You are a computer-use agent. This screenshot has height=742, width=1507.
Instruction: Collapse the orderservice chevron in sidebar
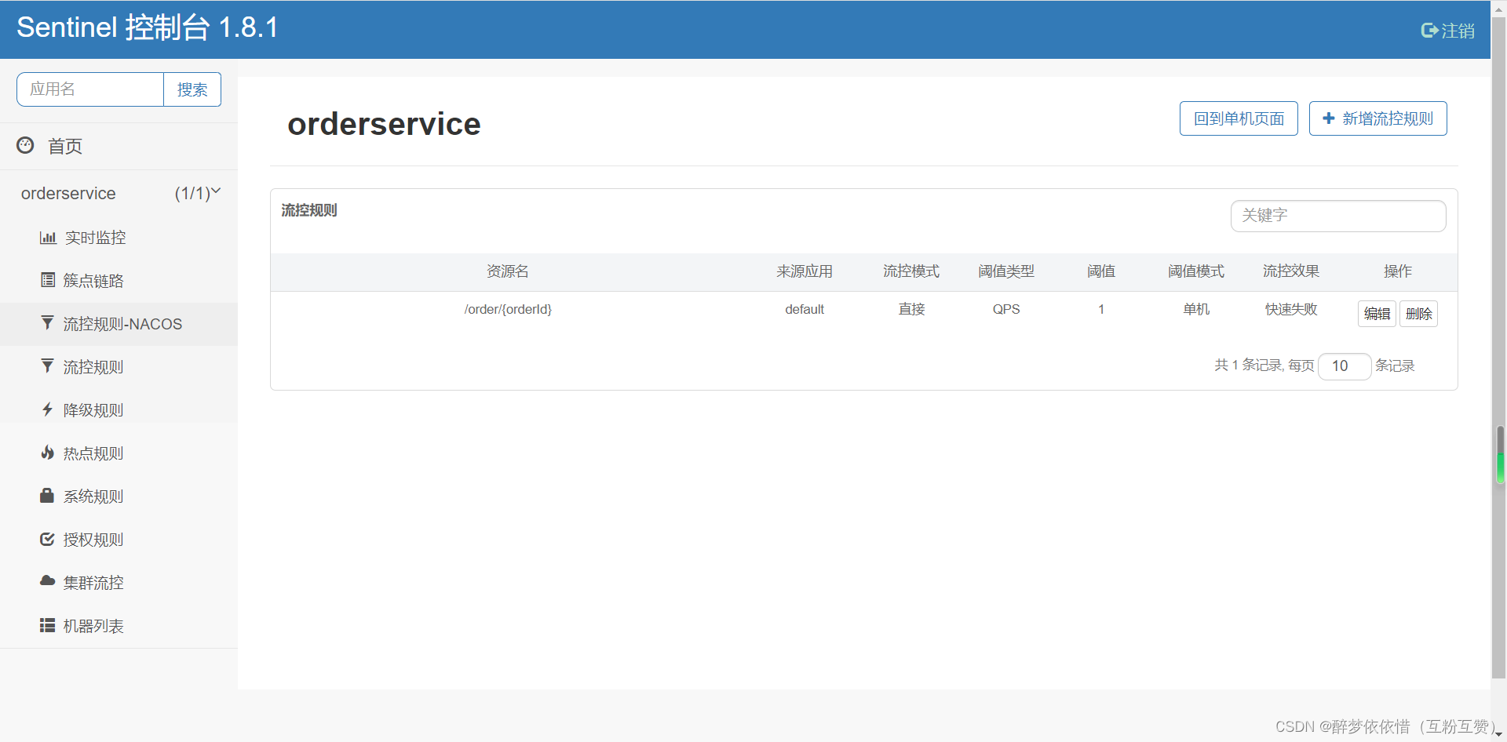[x=217, y=191]
